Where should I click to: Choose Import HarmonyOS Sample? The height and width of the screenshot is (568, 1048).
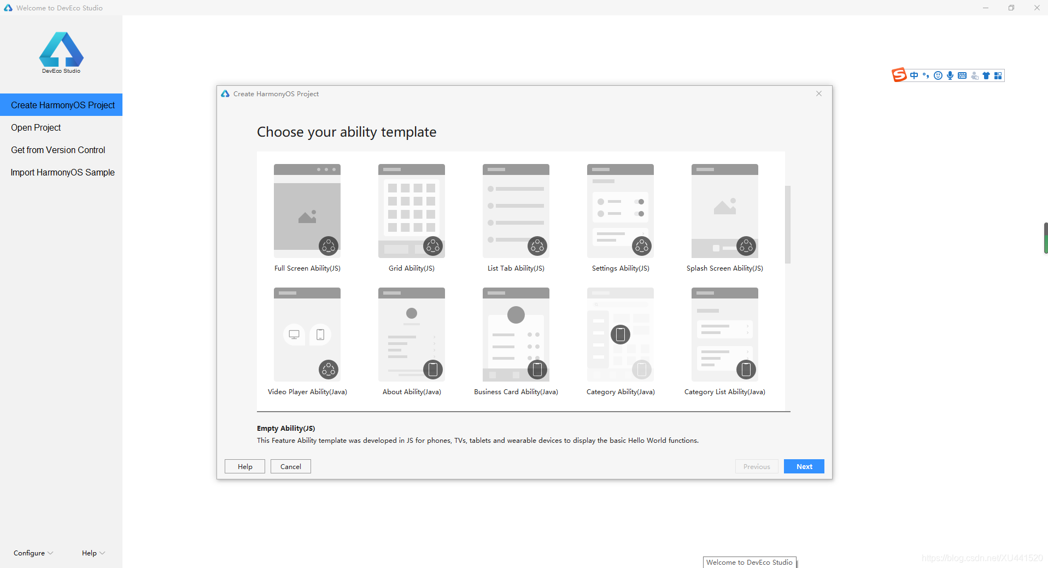(61, 172)
